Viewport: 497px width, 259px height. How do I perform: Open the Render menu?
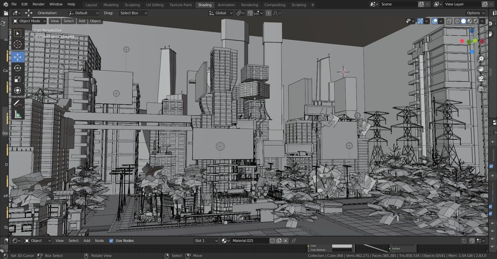tap(39, 4)
